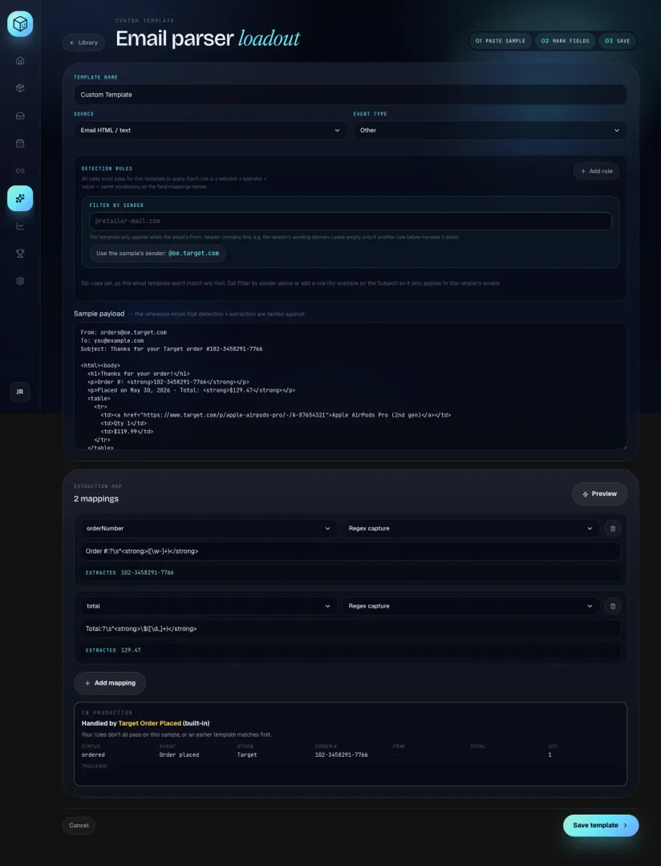
Task: Open the inbox sidebar icon
Action: pyautogui.click(x=20, y=116)
